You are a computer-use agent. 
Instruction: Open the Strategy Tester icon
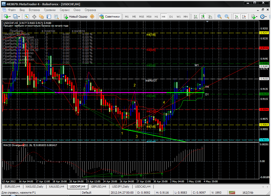point(56,17)
